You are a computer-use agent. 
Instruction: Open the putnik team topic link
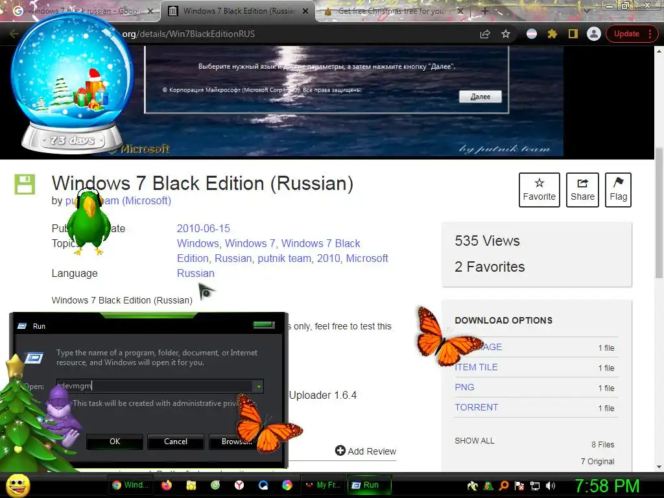(284, 258)
